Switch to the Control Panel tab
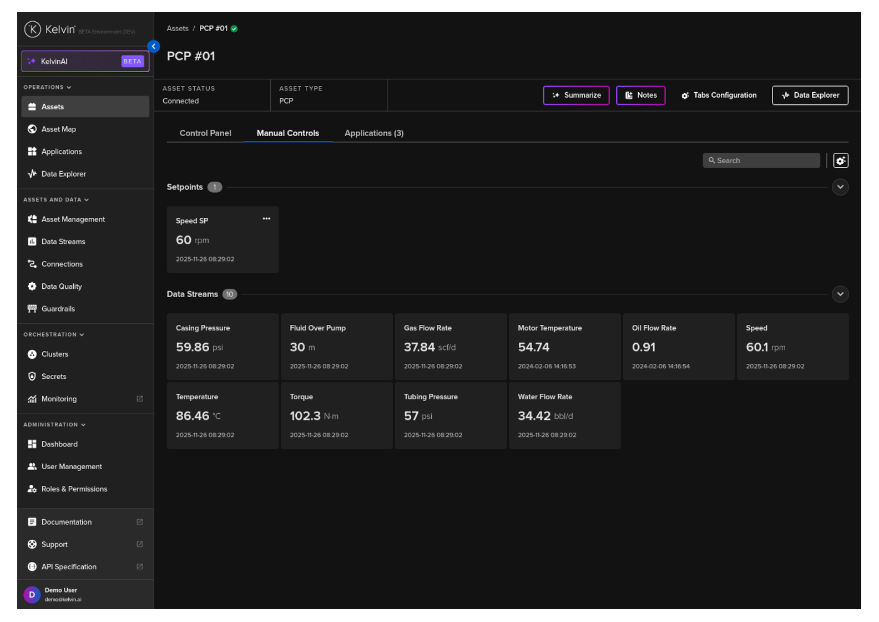This screenshot has height=622, width=879. click(205, 133)
